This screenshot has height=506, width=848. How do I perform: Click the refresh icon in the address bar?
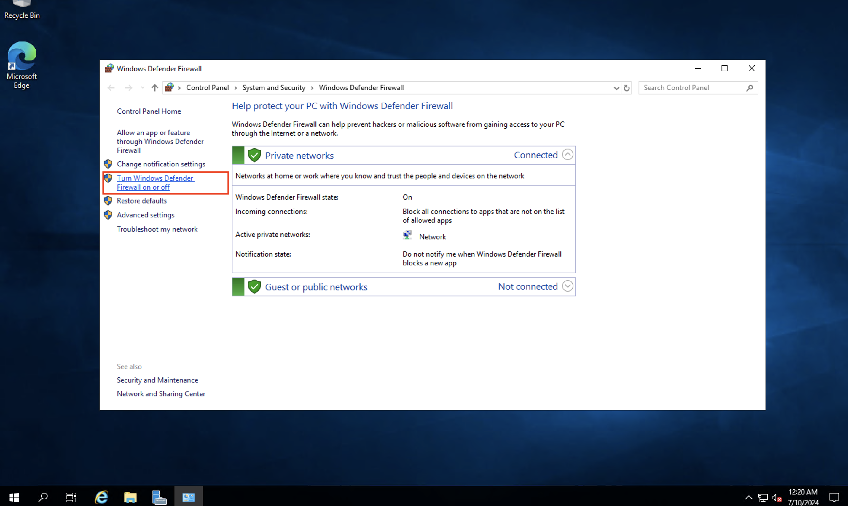(x=627, y=88)
